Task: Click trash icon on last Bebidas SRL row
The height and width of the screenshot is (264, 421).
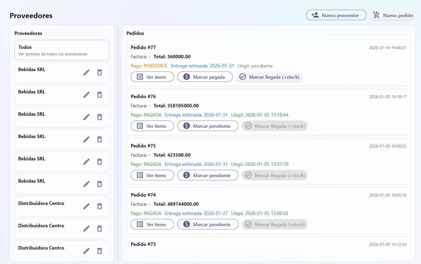Action: coord(99,184)
